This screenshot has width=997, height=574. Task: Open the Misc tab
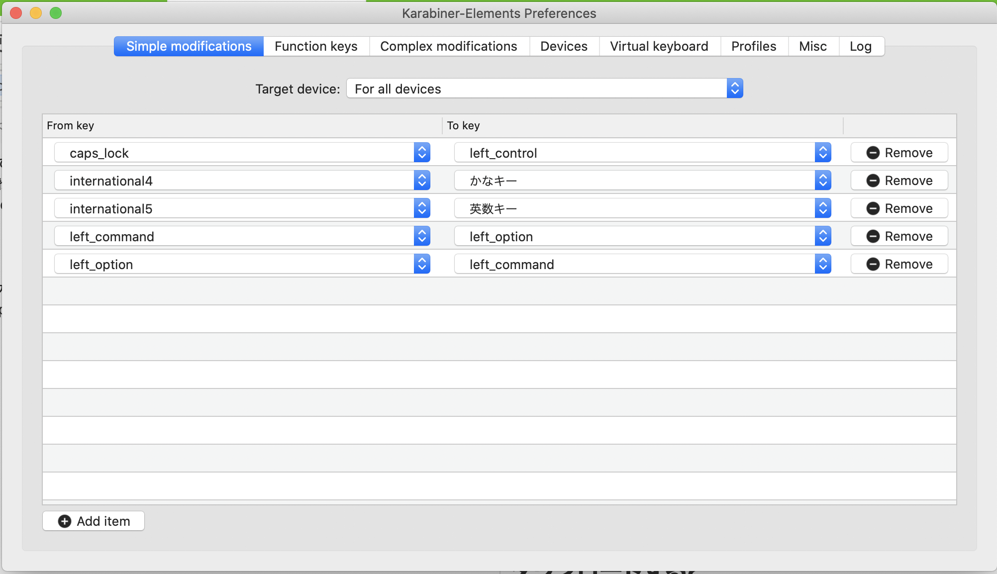813,46
